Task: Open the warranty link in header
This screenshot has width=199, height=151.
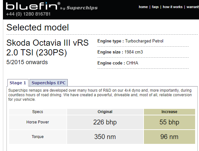Action: 193,7
